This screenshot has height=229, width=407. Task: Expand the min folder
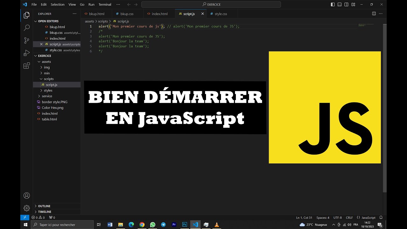pyautogui.click(x=57, y=73)
